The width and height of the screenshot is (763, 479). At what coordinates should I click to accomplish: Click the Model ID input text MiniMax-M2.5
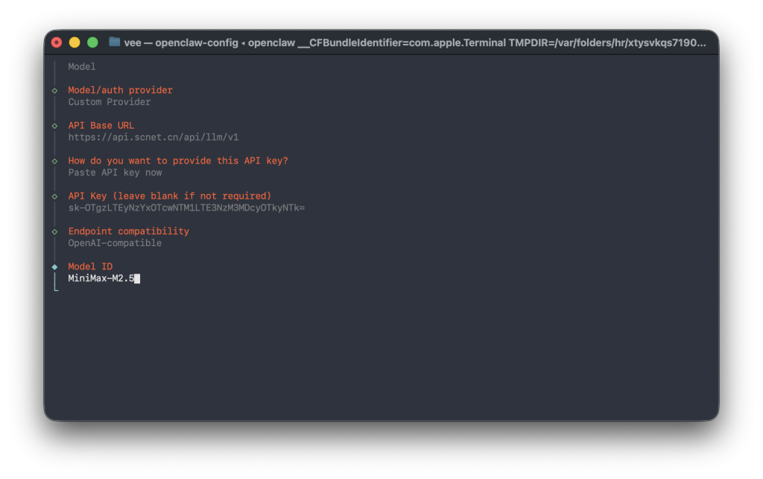[101, 279]
